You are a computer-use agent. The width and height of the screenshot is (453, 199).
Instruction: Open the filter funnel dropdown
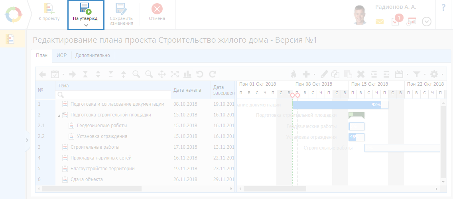point(419,74)
